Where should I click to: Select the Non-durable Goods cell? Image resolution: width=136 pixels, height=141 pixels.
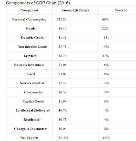(x=32, y=47)
